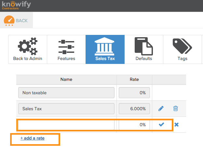This screenshot has height=151, width=203.
Task: Click the 'Non taxable' name field
Action: [66, 93]
